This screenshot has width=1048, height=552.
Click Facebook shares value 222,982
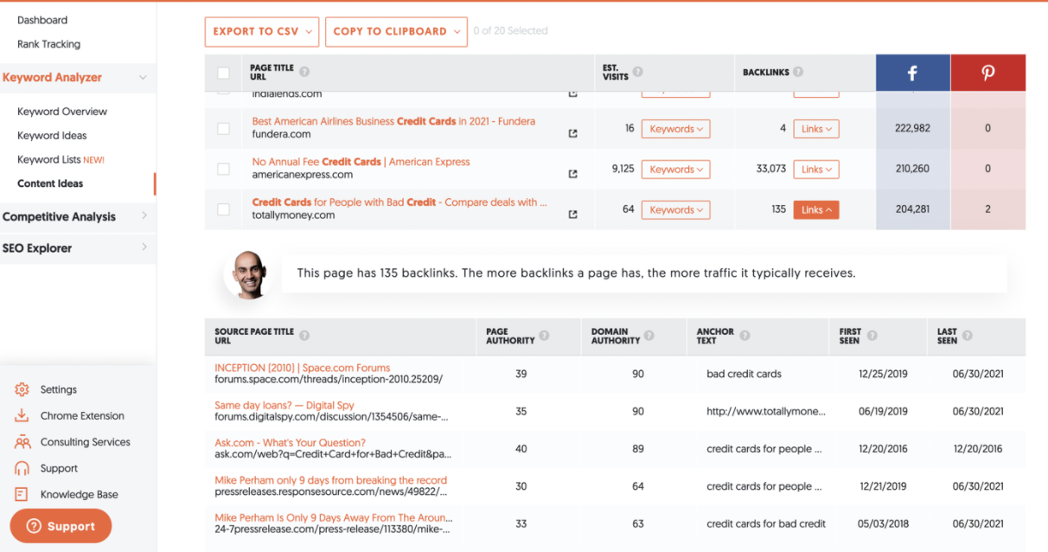912,128
